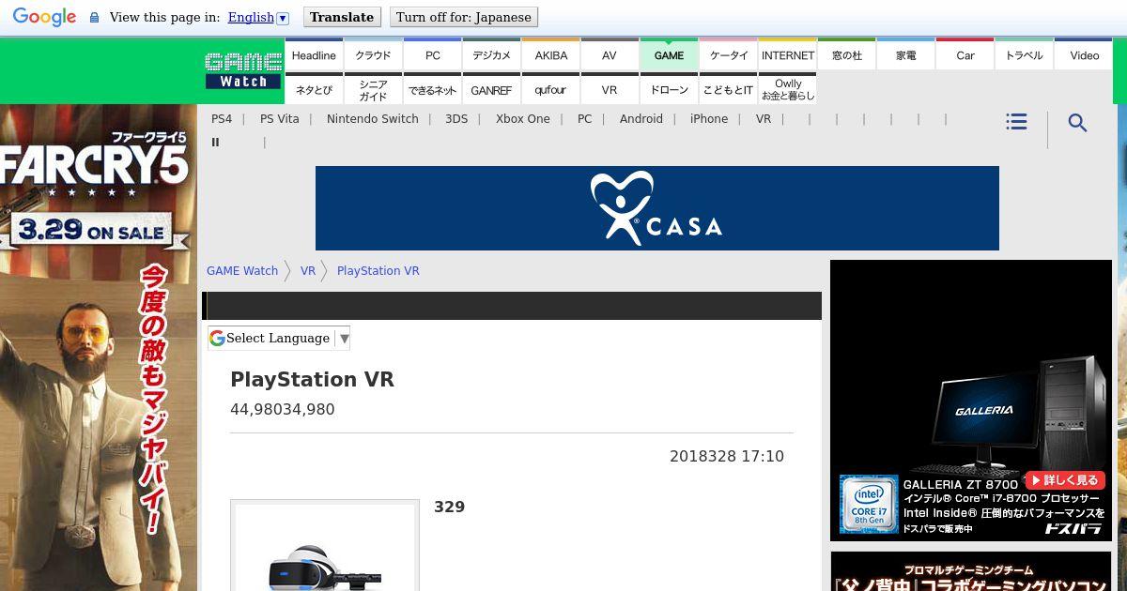Click the GAME Watch logo
The width and height of the screenshot is (1127, 591).
tap(243, 71)
